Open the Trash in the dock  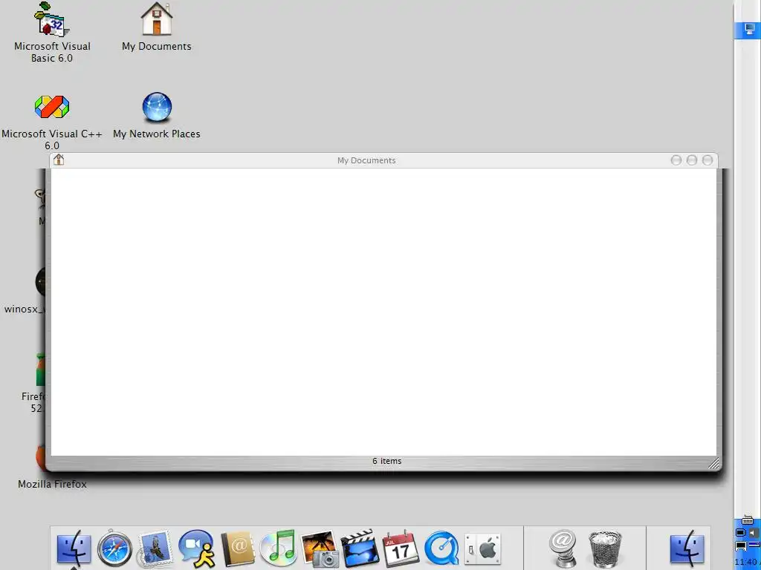point(605,549)
